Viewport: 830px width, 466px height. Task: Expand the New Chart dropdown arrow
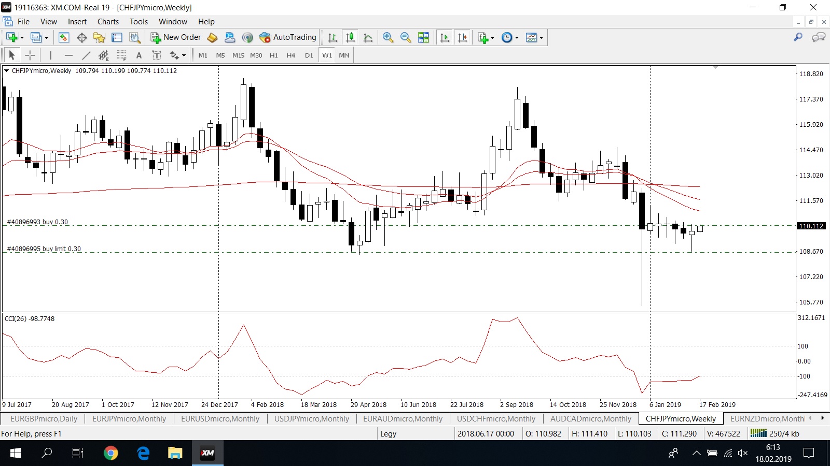(22, 38)
